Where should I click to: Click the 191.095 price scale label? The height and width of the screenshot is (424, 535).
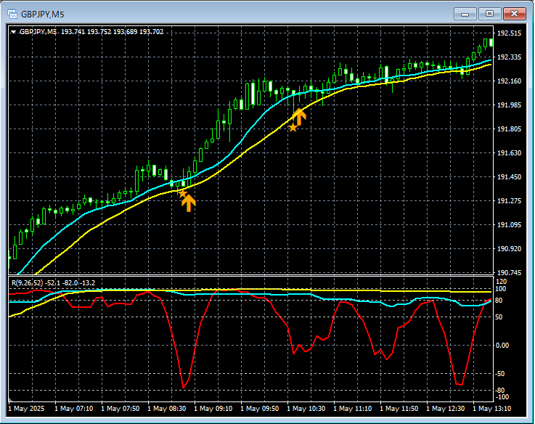coord(510,224)
